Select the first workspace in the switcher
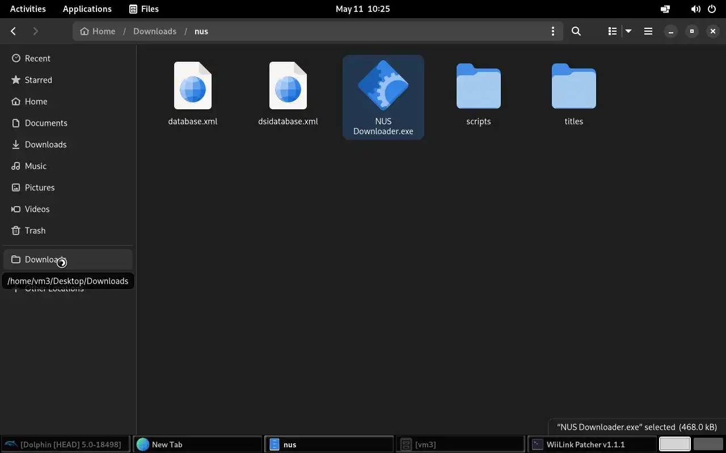The height and width of the screenshot is (453, 726). (x=675, y=445)
